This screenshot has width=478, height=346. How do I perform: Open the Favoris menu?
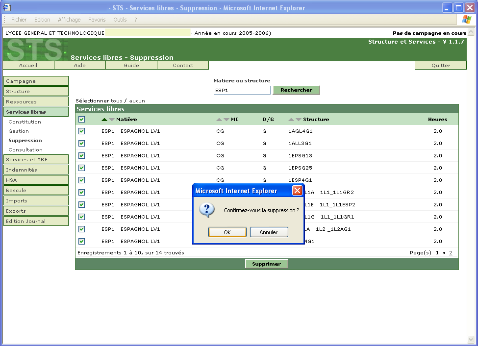coord(97,20)
